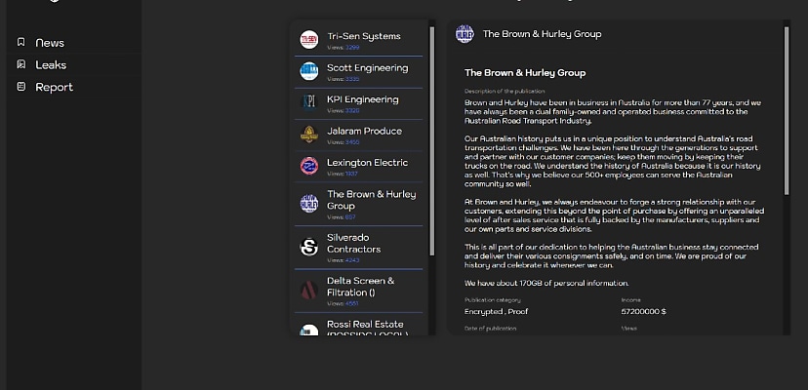Select the Delta Screen & Filtration entry
Viewport: 808px width, 390px height.
(359, 291)
